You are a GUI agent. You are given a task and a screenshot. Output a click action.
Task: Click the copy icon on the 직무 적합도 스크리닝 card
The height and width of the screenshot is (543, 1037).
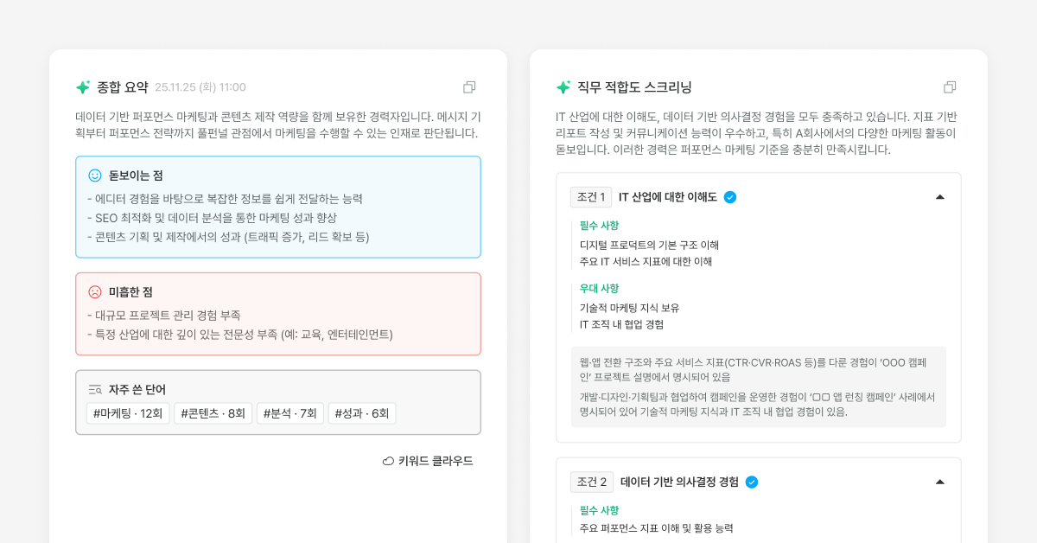950,86
